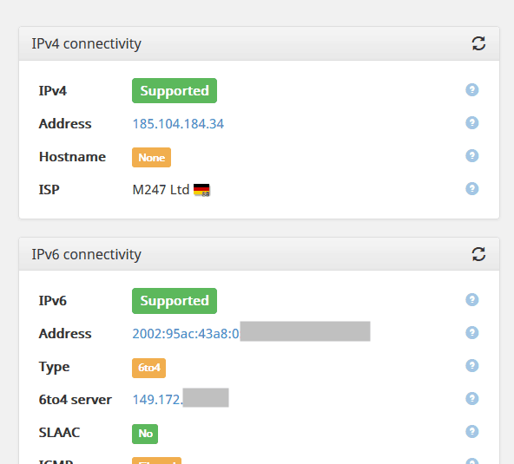Open help for IPv6 Supported row
514x464 pixels.
[x=472, y=299]
